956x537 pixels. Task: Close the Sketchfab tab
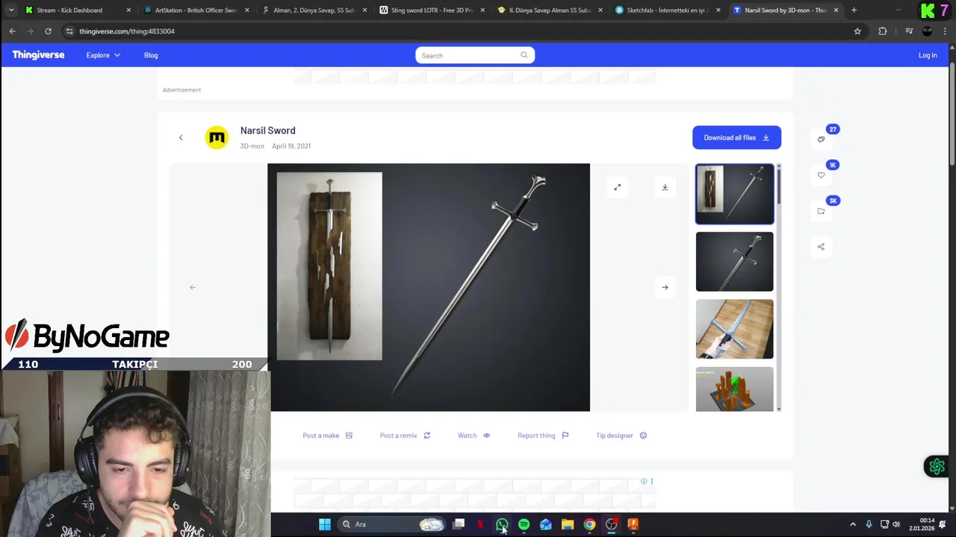718,10
